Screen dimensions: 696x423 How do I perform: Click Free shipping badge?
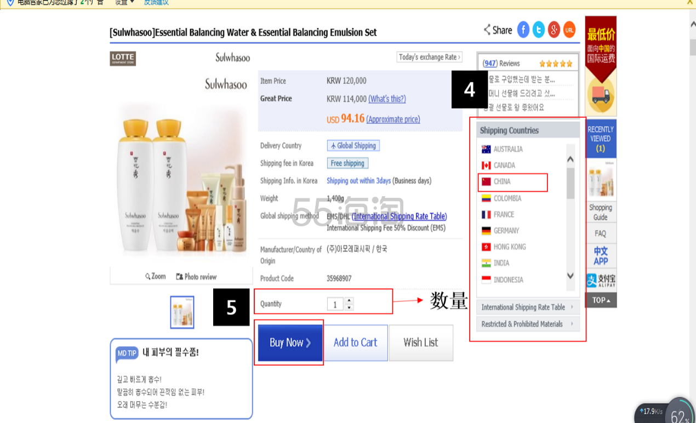pyautogui.click(x=347, y=163)
